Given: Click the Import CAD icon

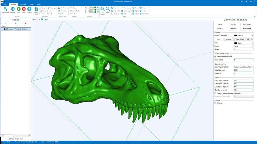Looking at the screenshot, I should [36, 9].
